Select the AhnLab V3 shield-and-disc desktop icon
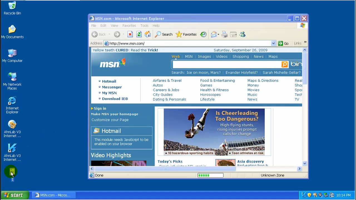356x200 pixels. tap(12, 129)
